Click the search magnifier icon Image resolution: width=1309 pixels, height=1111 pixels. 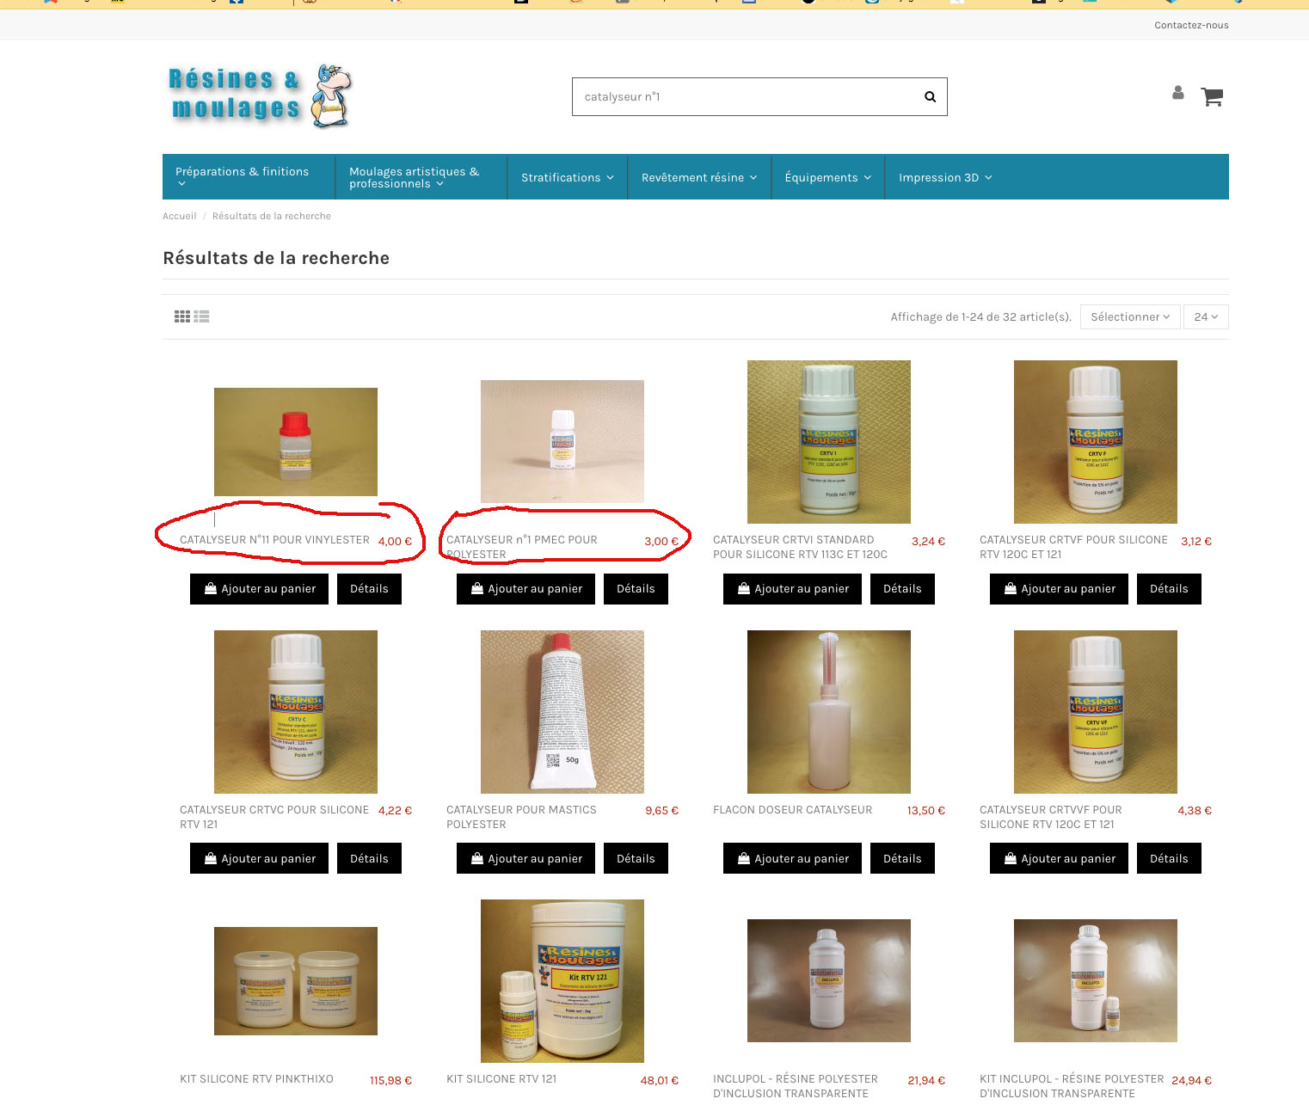(930, 97)
